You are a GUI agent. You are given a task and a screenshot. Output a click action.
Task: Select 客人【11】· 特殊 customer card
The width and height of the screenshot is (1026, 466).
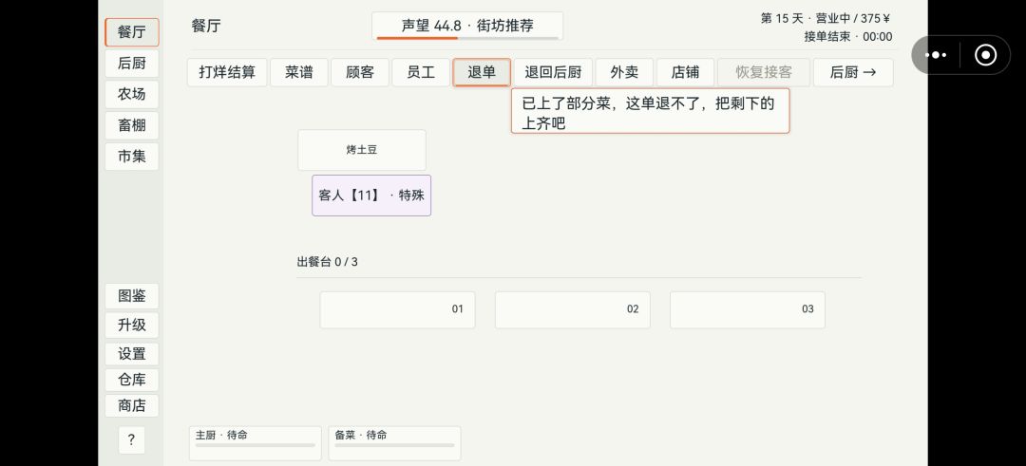pyautogui.click(x=371, y=196)
